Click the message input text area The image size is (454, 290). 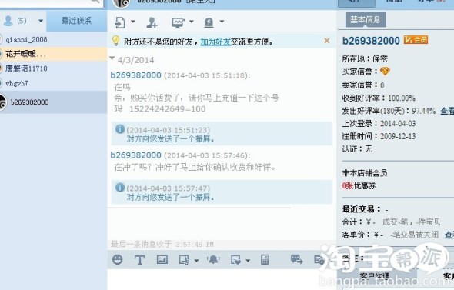click(222, 279)
